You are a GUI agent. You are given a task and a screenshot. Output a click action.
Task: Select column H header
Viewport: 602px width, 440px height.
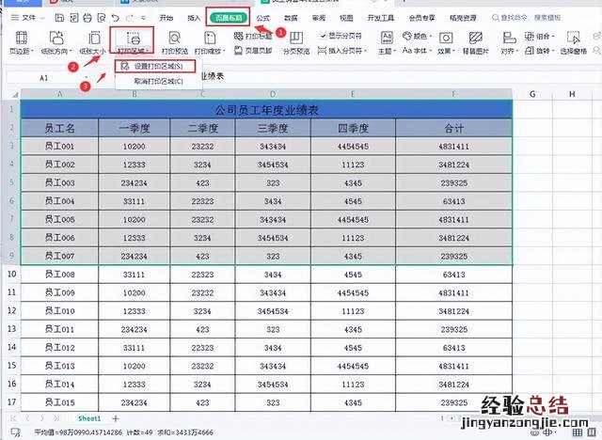pos(572,94)
